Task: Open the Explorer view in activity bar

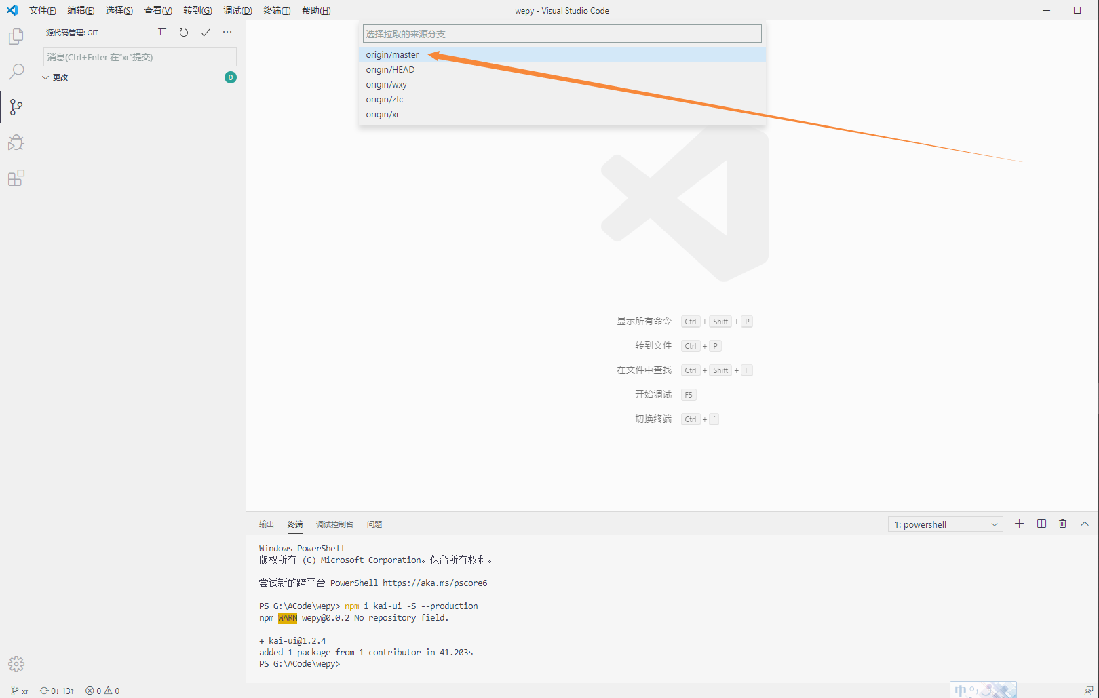Action: click(x=16, y=37)
